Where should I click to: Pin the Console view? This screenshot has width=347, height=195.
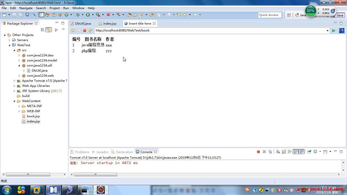[x=309, y=152]
